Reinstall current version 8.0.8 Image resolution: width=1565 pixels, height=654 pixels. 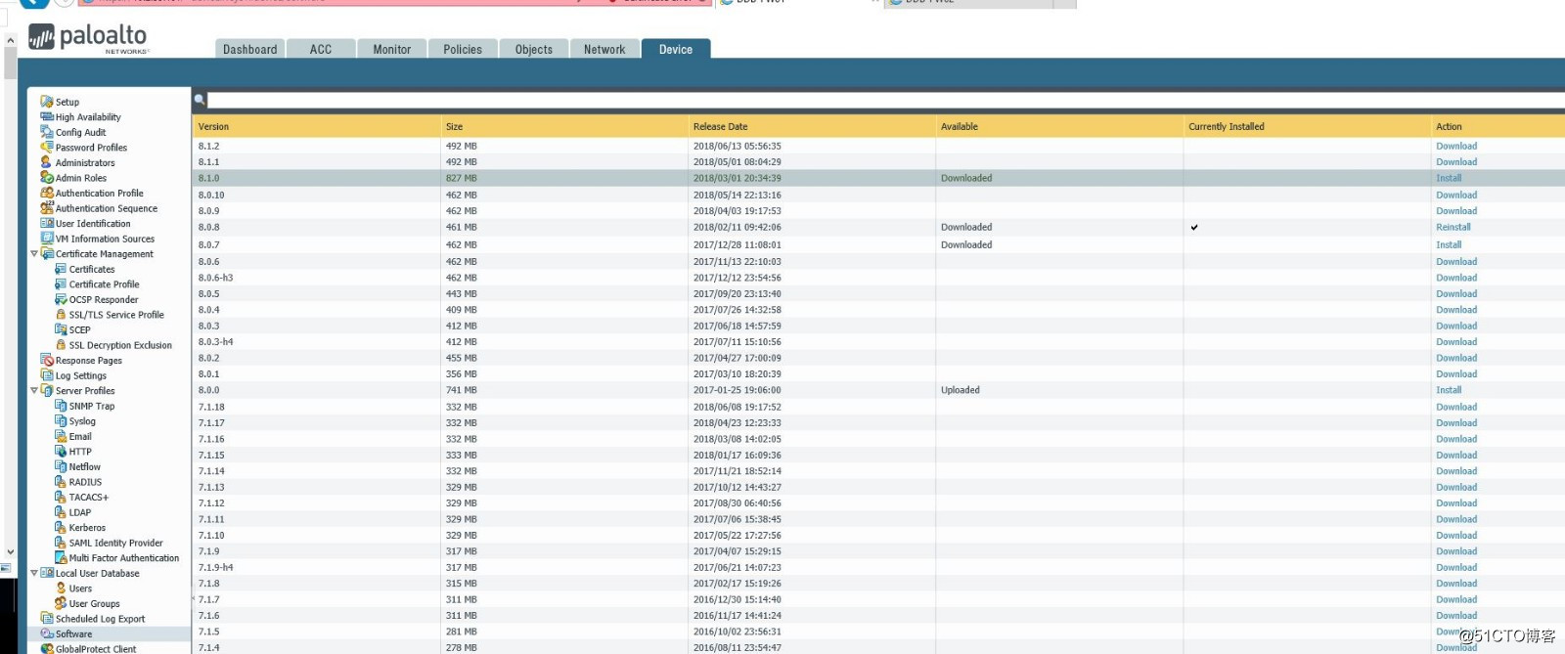pos(1453,227)
